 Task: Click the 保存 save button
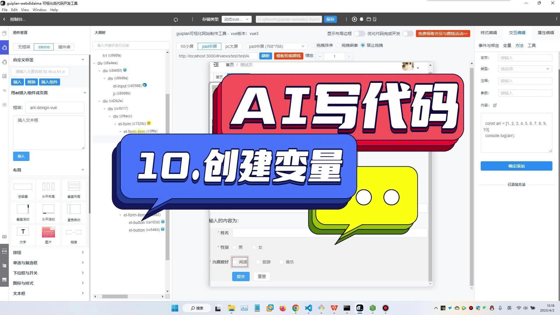[330, 19]
